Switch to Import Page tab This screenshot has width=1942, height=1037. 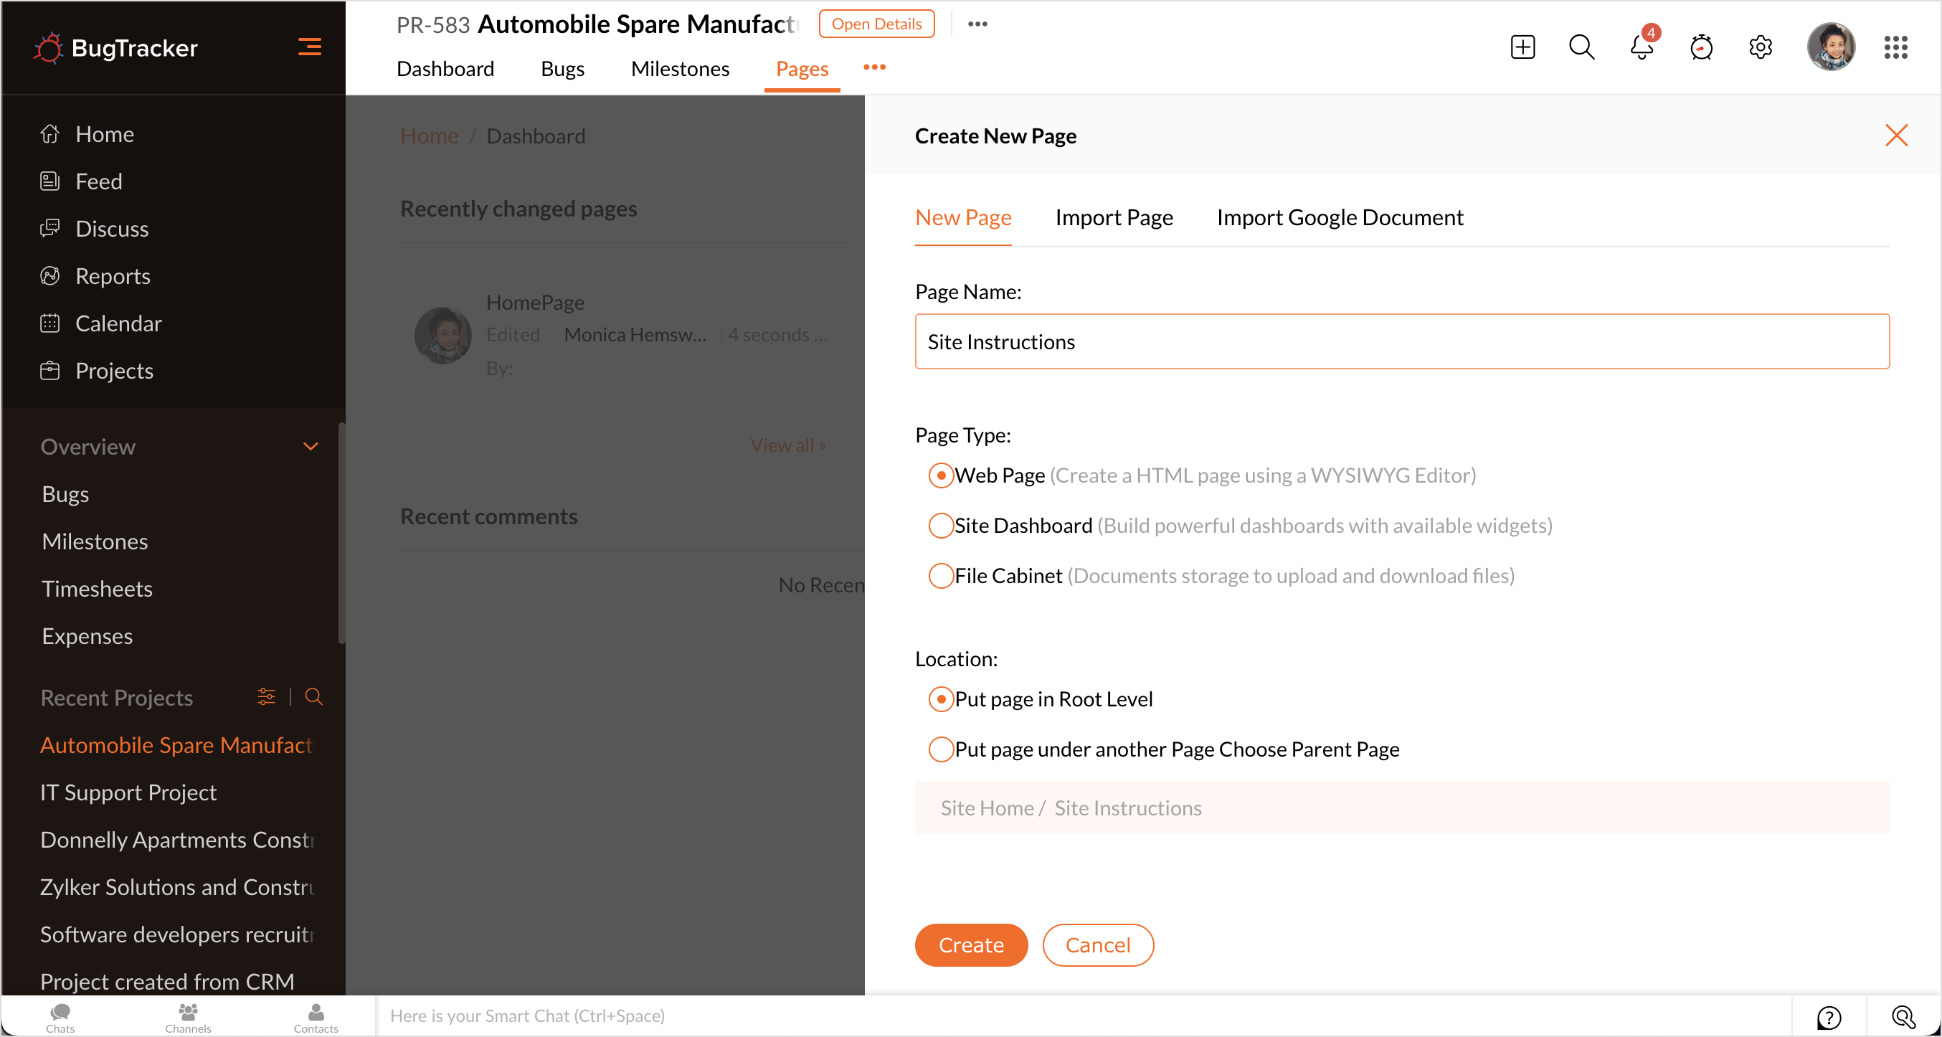[1114, 218]
